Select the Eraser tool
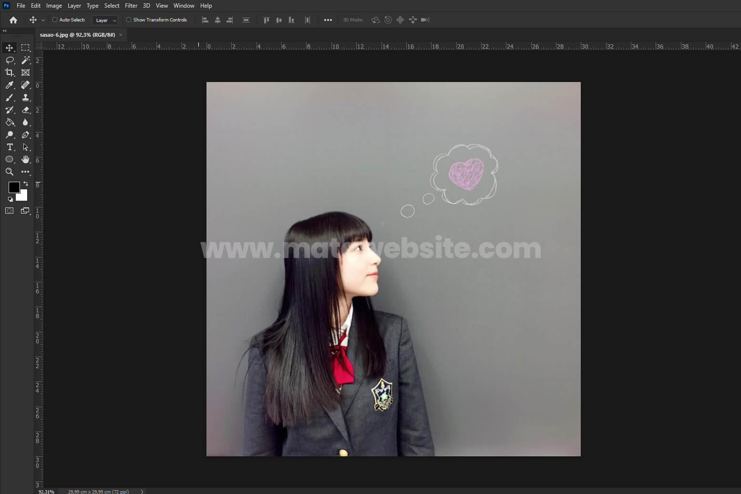This screenshot has width=741, height=494. click(26, 110)
